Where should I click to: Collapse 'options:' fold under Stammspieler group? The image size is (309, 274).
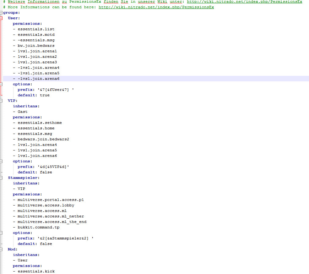(1, 233)
